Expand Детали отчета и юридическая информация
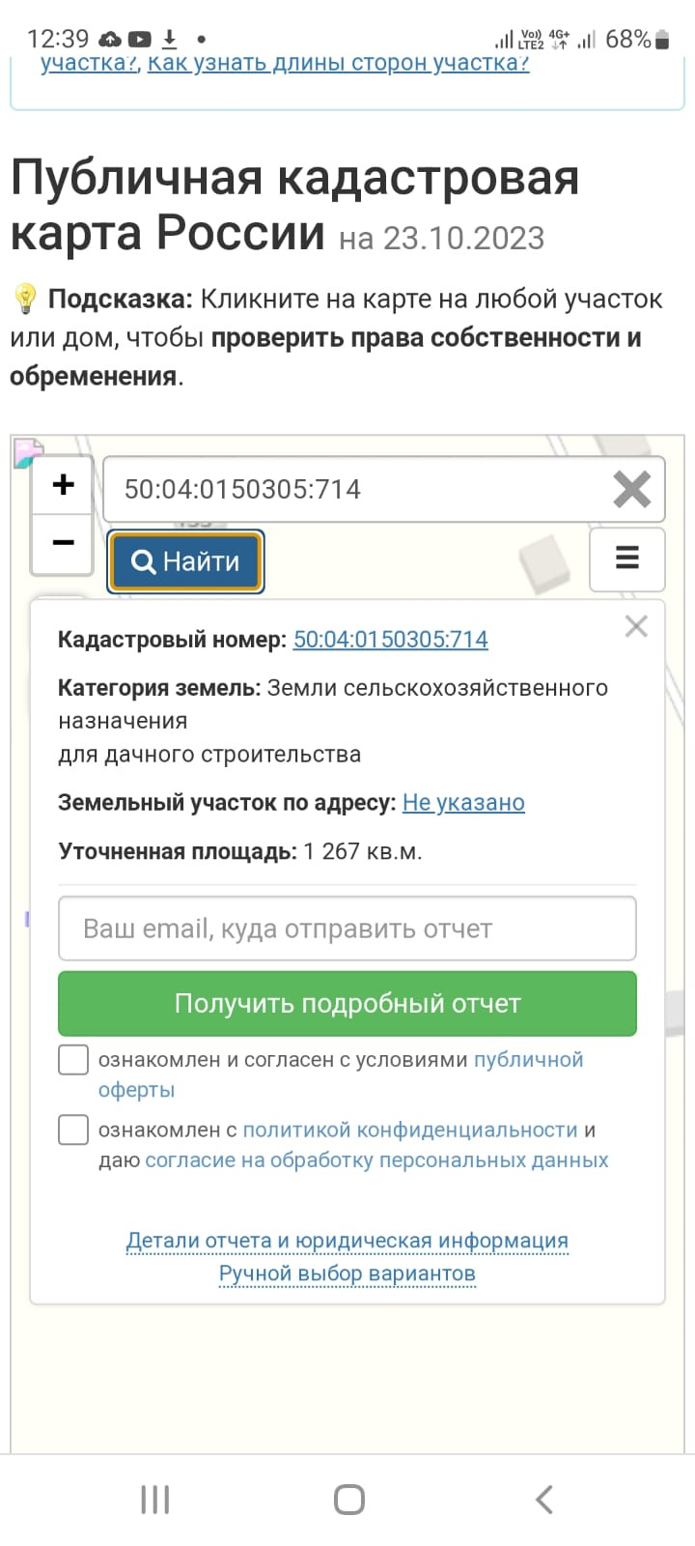Screen dimensions: 695x1546 pos(347,1241)
